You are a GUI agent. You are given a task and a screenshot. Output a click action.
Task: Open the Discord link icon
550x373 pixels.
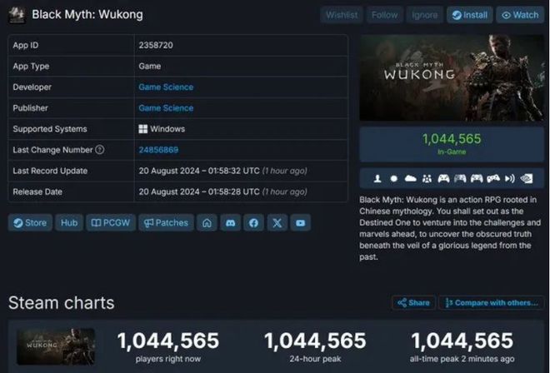(x=231, y=223)
